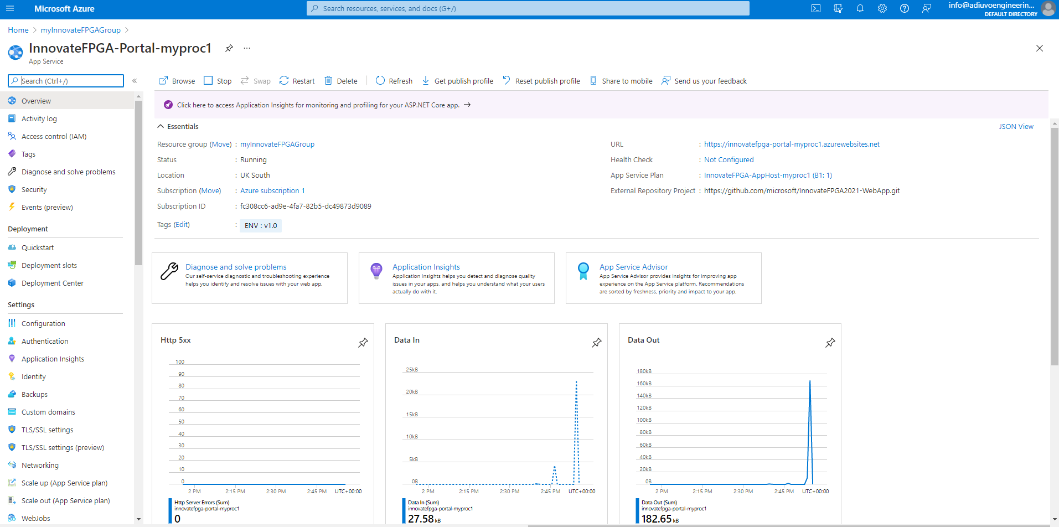Open the ellipsis more options menu
The height and width of the screenshot is (527, 1059).
[x=247, y=48]
